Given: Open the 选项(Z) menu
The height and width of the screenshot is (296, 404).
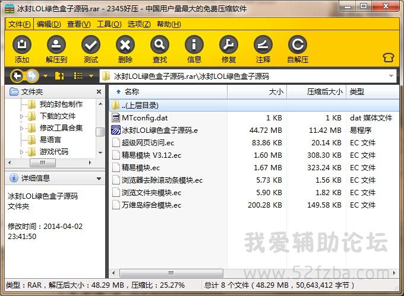Looking at the screenshot, I should [x=139, y=24].
